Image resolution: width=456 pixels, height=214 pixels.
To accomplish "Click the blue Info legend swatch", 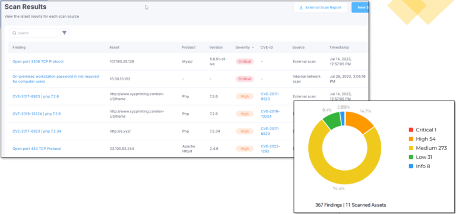I will (x=411, y=166).
